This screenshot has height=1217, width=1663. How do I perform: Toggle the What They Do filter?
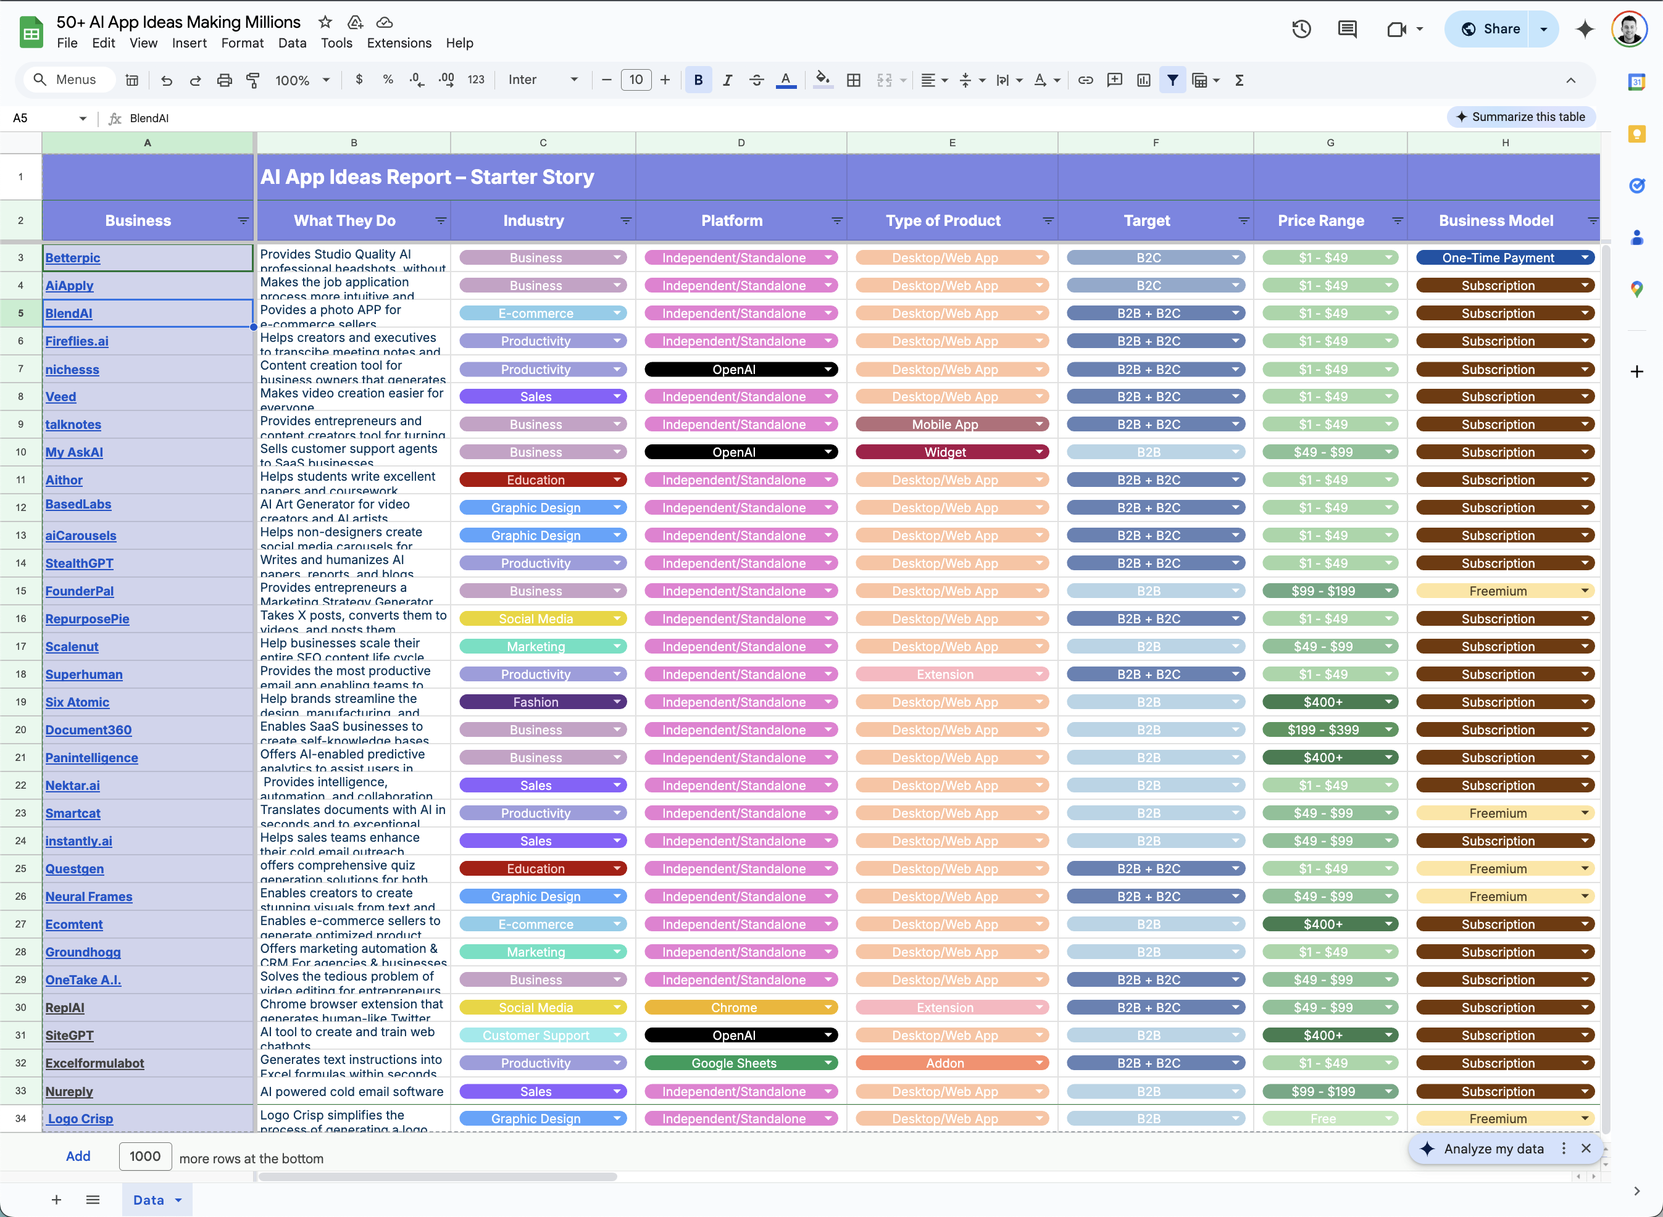tap(441, 220)
